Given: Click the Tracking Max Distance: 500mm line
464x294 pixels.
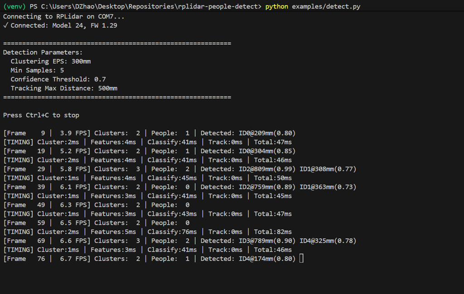Looking at the screenshot, I should (x=64, y=88).
